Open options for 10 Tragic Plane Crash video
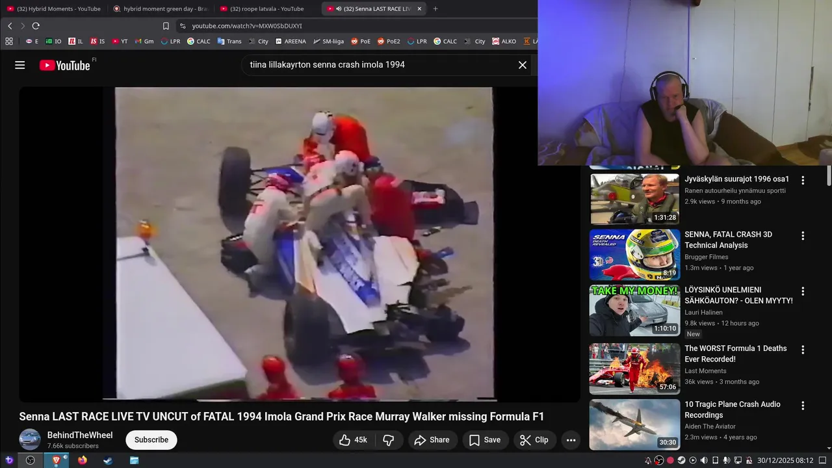The width and height of the screenshot is (832, 468). 803,405
